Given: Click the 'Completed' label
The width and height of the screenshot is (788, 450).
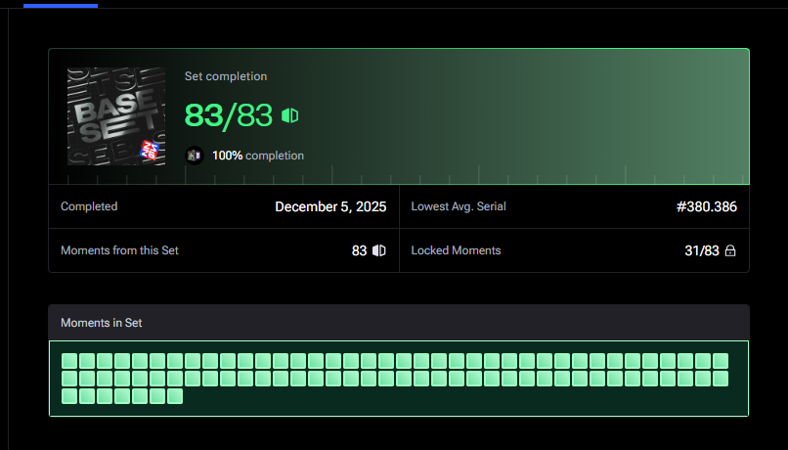Looking at the screenshot, I should coord(89,206).
